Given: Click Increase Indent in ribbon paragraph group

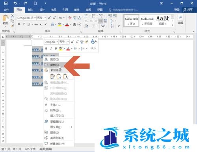Looking at the screenshot, I should tap(115, 16).
